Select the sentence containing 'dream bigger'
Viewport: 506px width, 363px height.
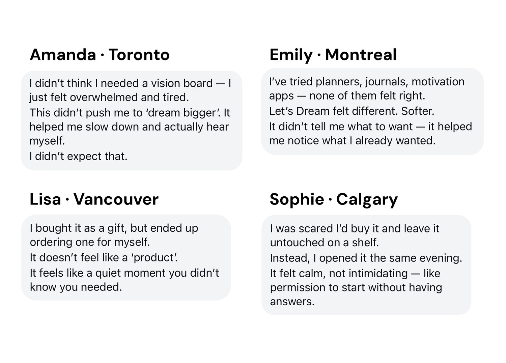coord(130,113)
